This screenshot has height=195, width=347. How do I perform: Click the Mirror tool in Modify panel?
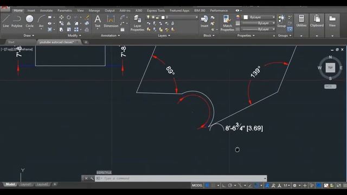point(69,23)
